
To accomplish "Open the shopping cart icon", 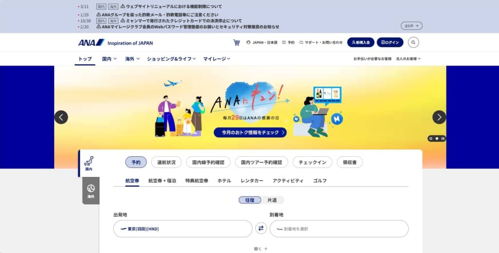I will point(236,43).
